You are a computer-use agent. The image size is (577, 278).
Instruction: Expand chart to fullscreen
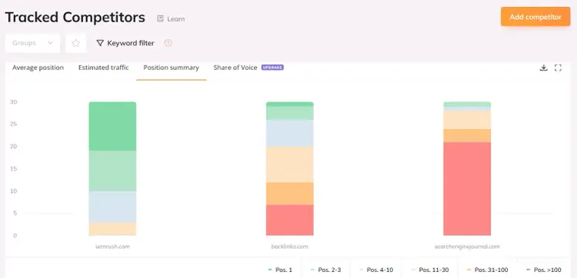(x=558, y=68)
